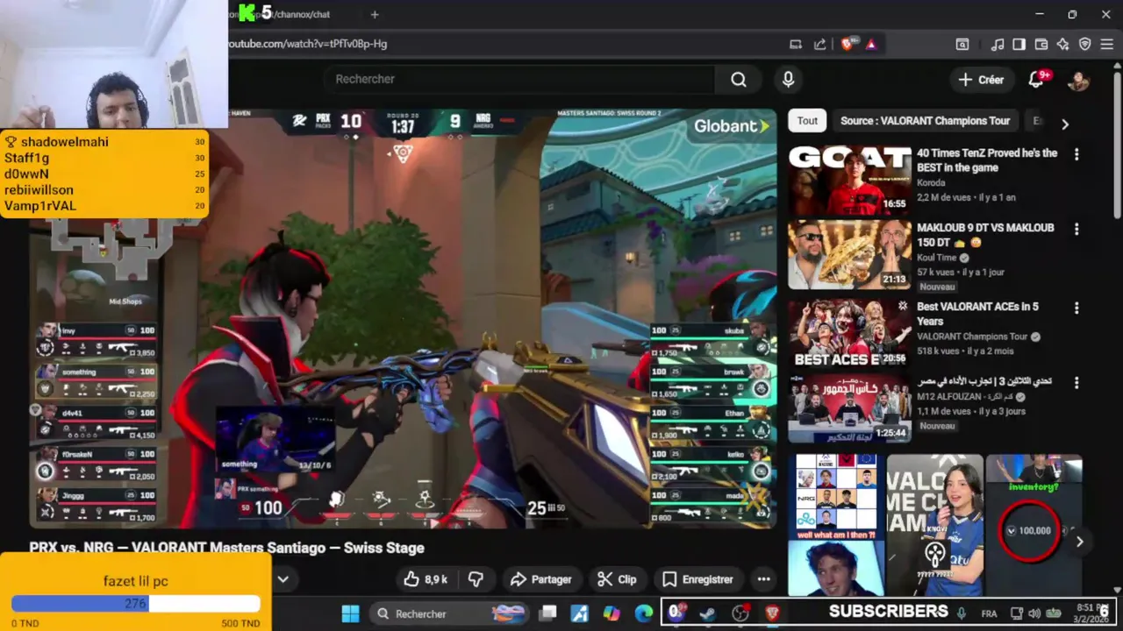The image size is (1123, 631).
Task: Open Brave Rewards triangle icon
Action: coord(871,44)
